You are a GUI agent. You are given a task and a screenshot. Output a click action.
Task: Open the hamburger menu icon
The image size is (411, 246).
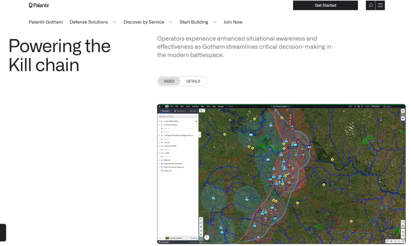click(380, 5)
